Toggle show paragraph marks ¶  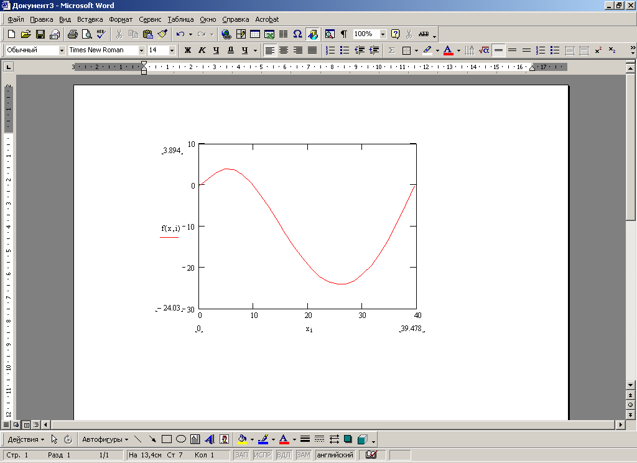344,34
